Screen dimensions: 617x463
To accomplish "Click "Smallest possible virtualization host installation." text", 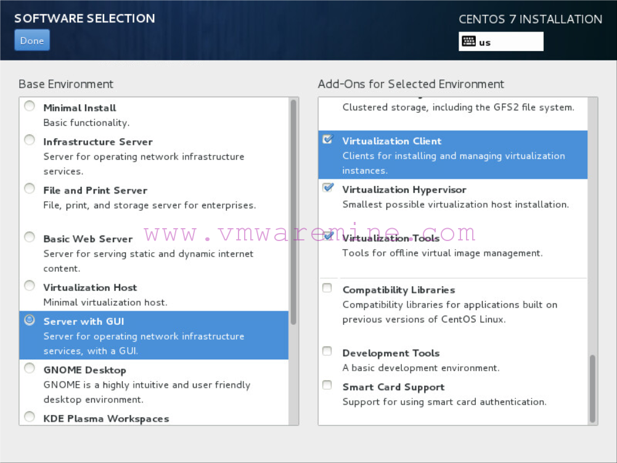I will point(456,204).
